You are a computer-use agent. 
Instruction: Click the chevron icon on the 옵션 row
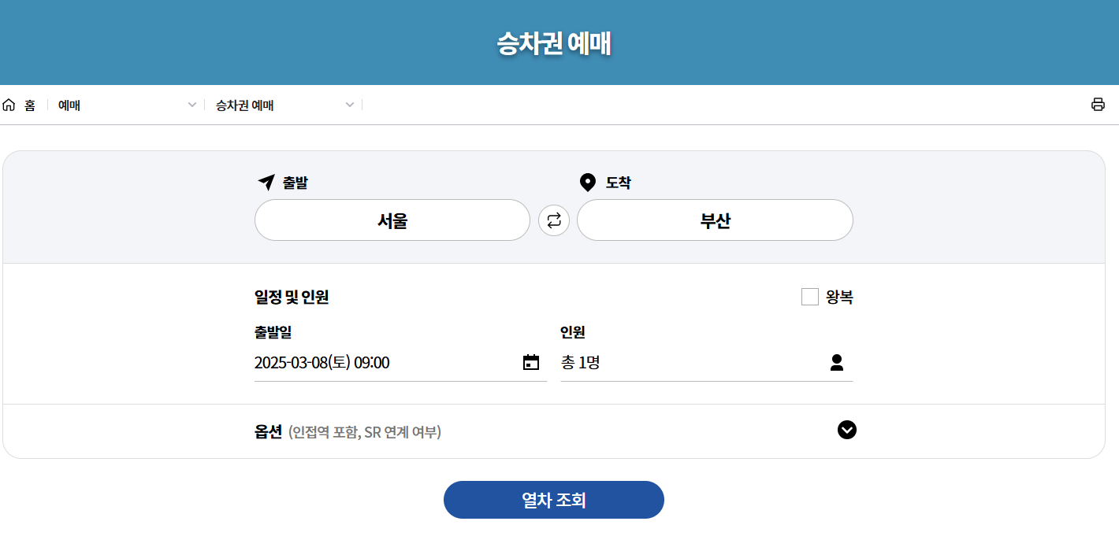(847, 431)
